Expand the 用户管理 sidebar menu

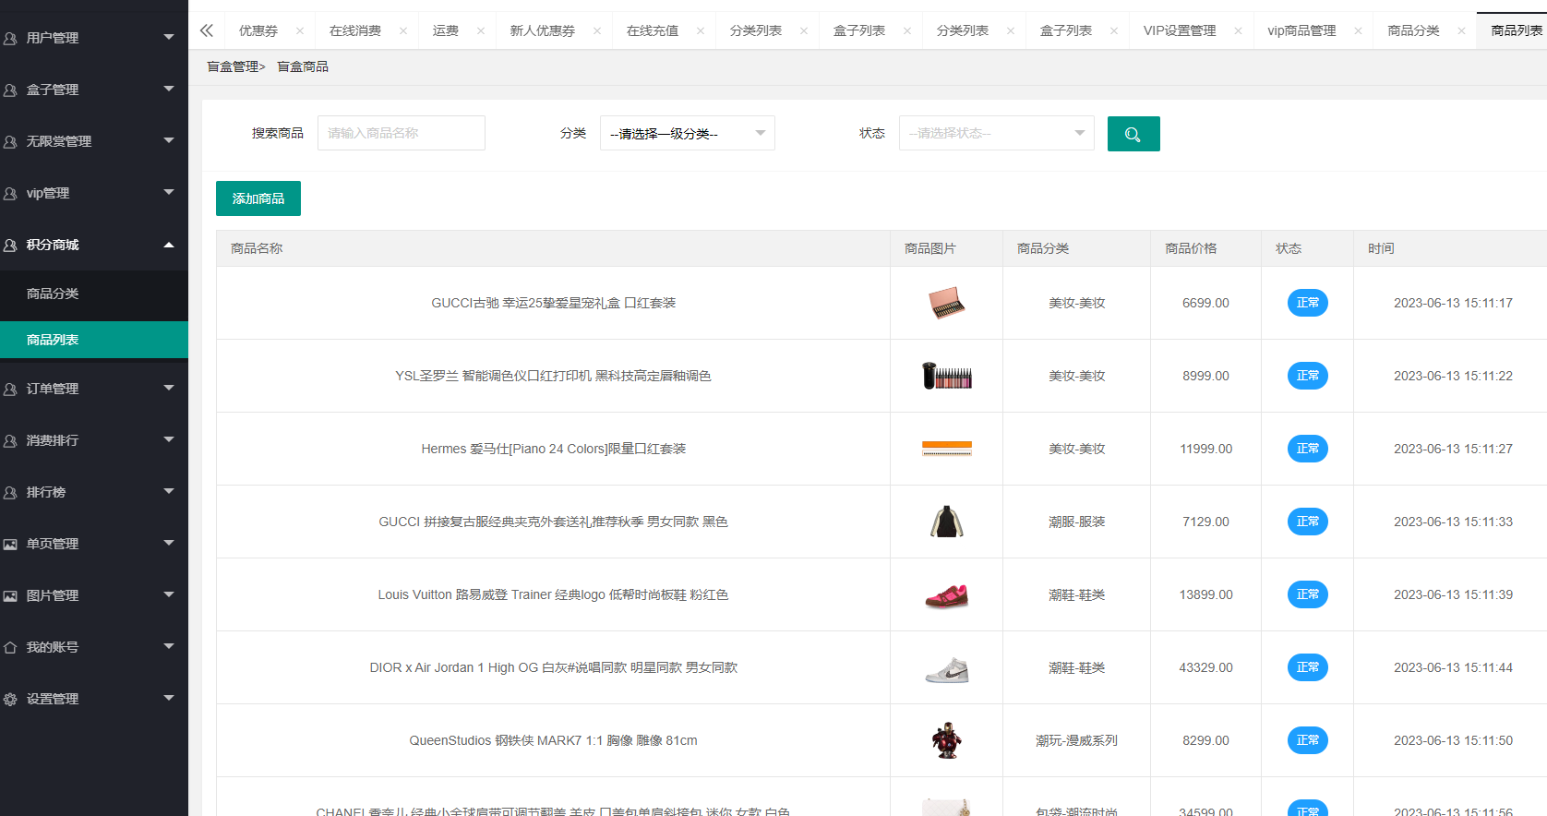[94, 38]
